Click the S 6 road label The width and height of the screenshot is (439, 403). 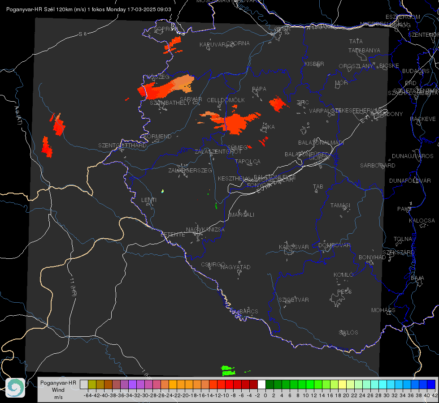[83, 34]
